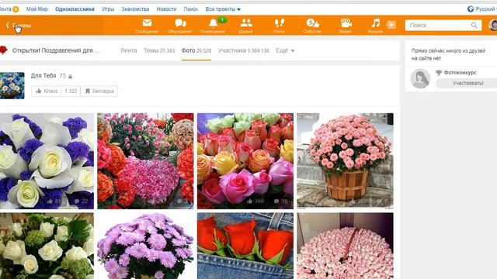Select the Фото 26 528 tab
497x279 pixels.
[196, 50]
